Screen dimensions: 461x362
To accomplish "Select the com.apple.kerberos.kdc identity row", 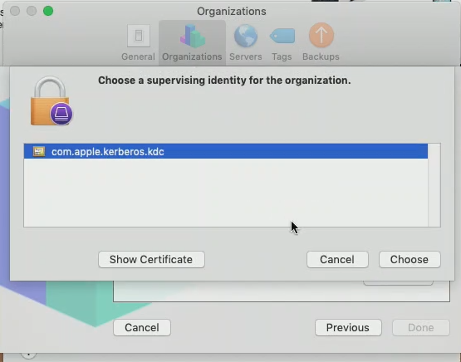I will click(x=226, y=151).
